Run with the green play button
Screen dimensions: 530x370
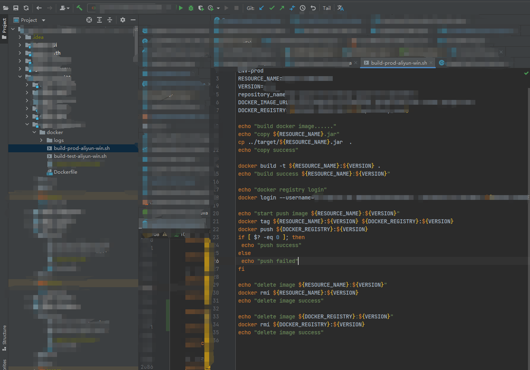tap(181, 8)
